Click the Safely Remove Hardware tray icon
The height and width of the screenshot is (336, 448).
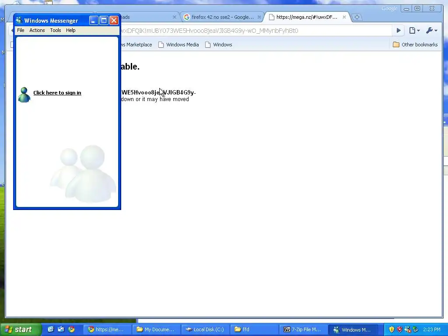(415, 329)
